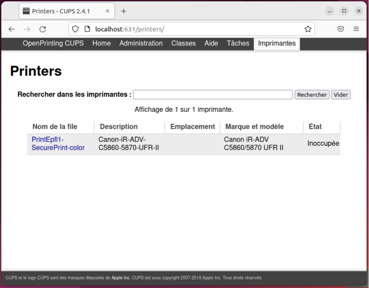The image size is (369, 288).
Task: Reload the page with the refresh icon
Action: coord(43,29)
